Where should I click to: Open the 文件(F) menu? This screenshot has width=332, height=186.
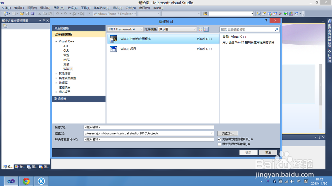click(x=6, y=8)
